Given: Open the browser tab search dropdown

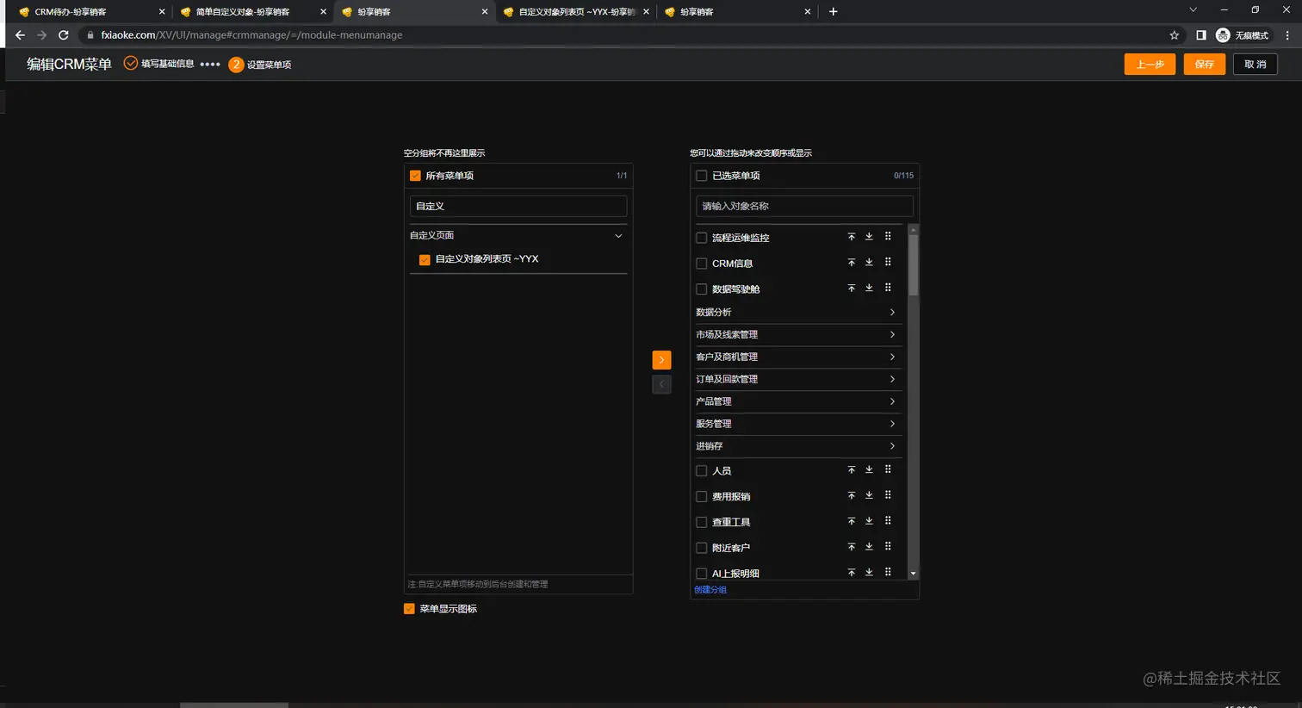Looking at the screenshot, I should coord(1193,10).
